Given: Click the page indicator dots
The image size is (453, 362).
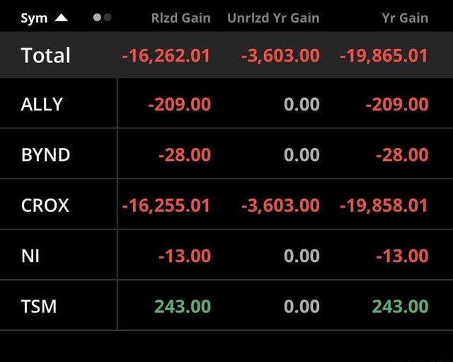Looking at the screenshot, I should tap(102, 18).
